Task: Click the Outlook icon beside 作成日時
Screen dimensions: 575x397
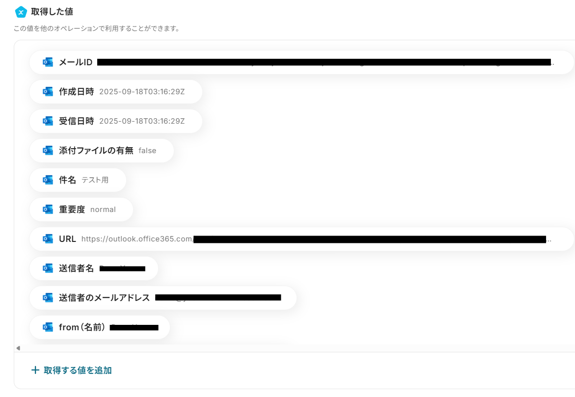Action: 48,92
